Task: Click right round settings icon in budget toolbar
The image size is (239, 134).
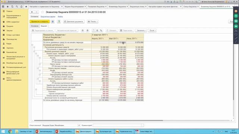Action: 87,31
